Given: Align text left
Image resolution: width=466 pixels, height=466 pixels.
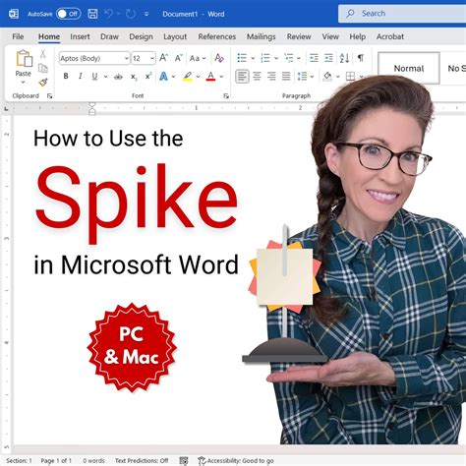Looking at the screenshot, I should pyautogui.click(x=242, y=77).
